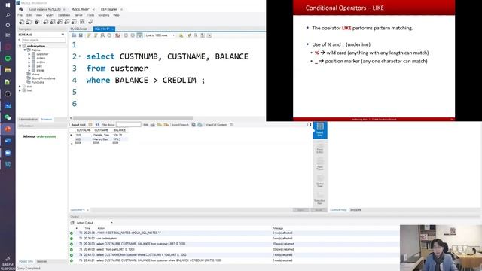Click the export recordset icon

click(194, 125)
